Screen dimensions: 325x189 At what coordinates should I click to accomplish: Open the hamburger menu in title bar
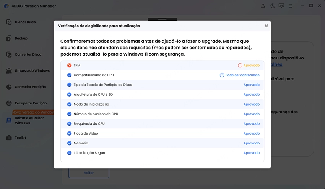point(290,6)
